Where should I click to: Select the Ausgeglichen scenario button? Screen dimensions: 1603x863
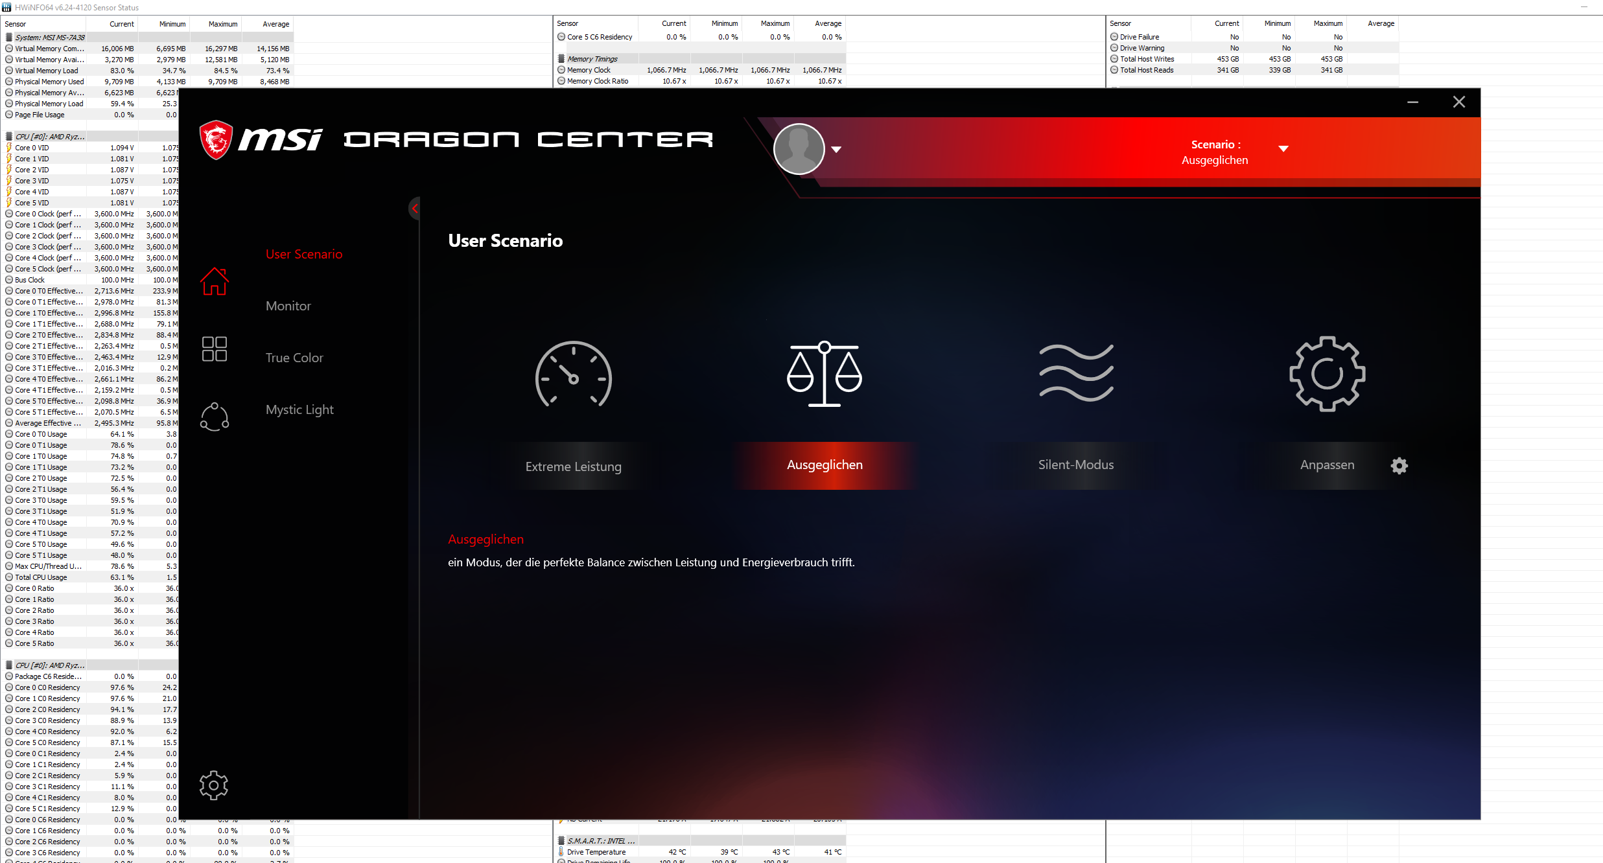pyautogui.click(x=825, y=465)
